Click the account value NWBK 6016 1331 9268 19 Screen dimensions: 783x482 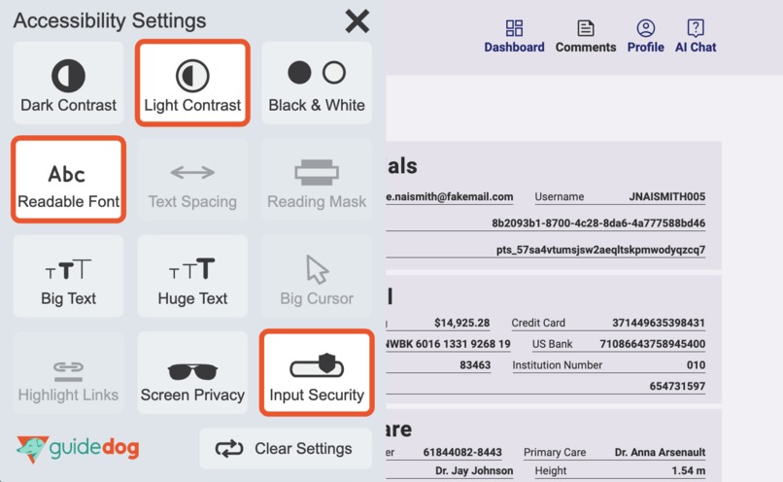coord(449,344)
